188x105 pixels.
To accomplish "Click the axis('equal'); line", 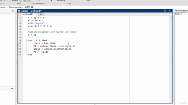I will pyautogui.click(x=38, y=23).
